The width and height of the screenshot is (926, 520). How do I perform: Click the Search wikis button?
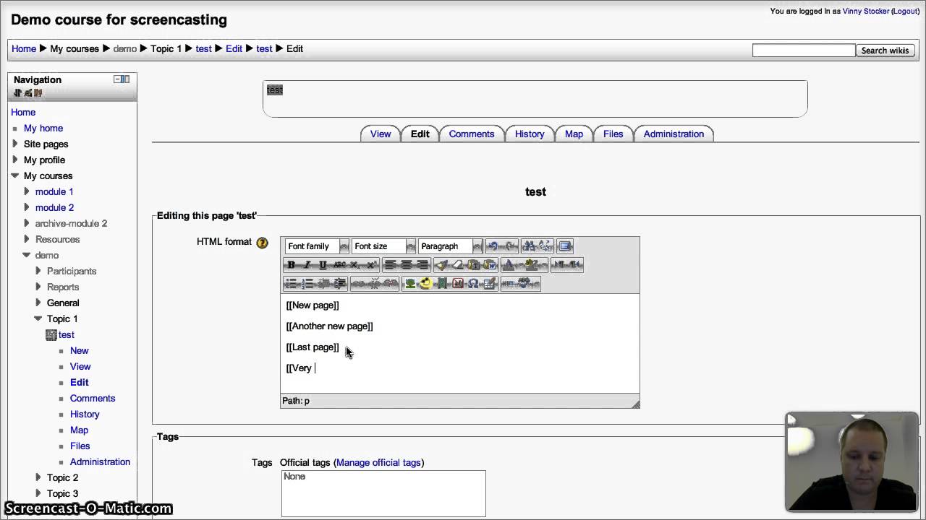tap(885, 51)
